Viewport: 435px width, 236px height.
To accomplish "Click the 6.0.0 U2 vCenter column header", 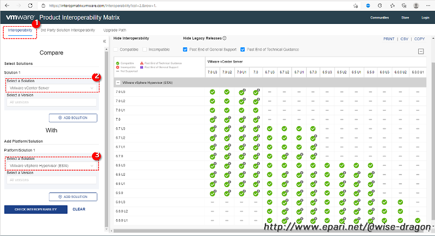I will [400, 72].
